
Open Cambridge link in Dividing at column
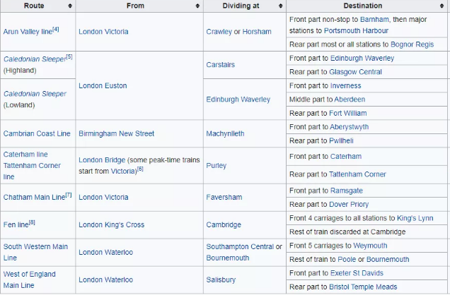pyautogui.click(x=224, y=224)
